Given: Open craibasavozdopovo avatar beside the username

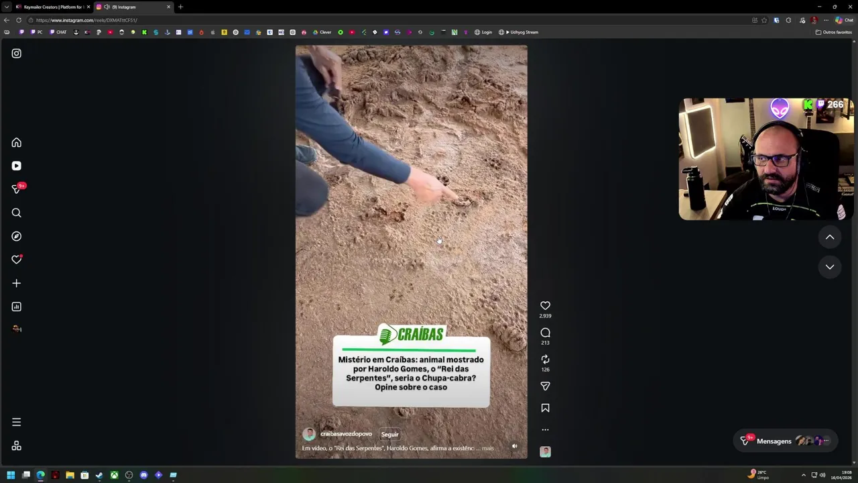Looking at the screenshot, I should pos(309,434).
